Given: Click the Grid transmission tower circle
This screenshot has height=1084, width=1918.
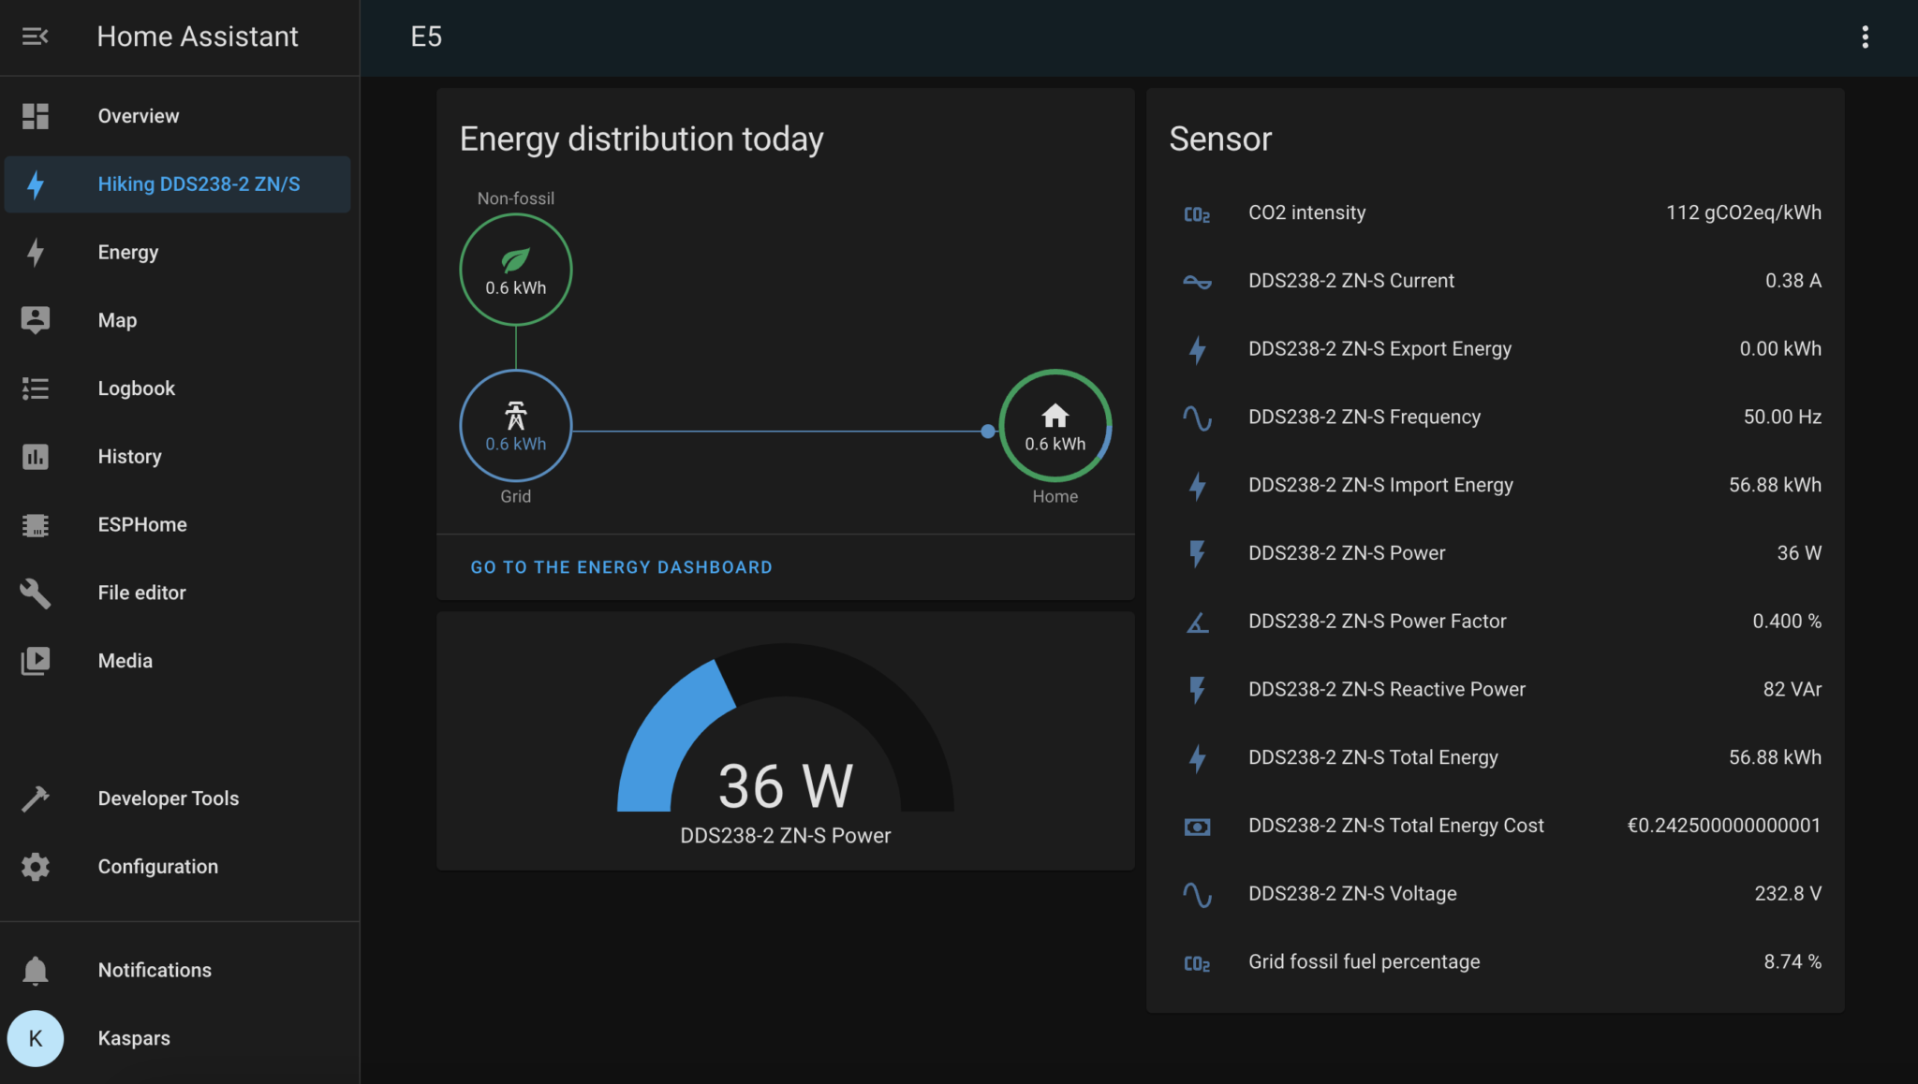Looking at the screenshot, I should point(515,425).
